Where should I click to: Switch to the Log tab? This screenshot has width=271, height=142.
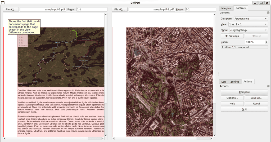point(223,82)
